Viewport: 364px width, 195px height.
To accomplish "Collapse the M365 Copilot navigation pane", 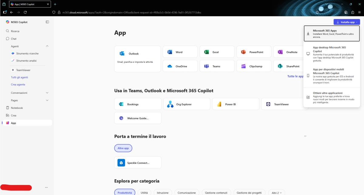I will (47, 22).
